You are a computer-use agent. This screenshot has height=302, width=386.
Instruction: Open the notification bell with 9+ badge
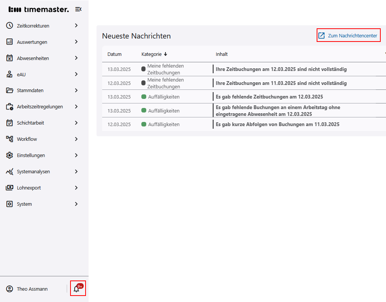tap(77, 289)
